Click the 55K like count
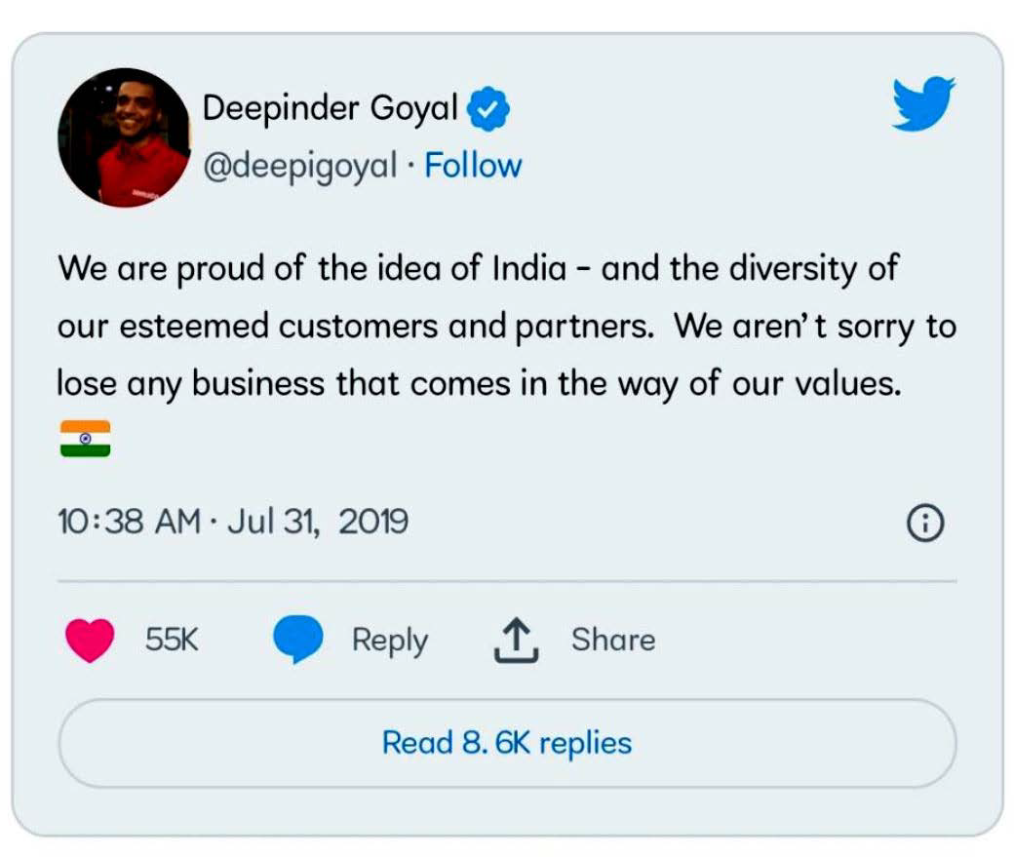 click(x=172, y=639)
